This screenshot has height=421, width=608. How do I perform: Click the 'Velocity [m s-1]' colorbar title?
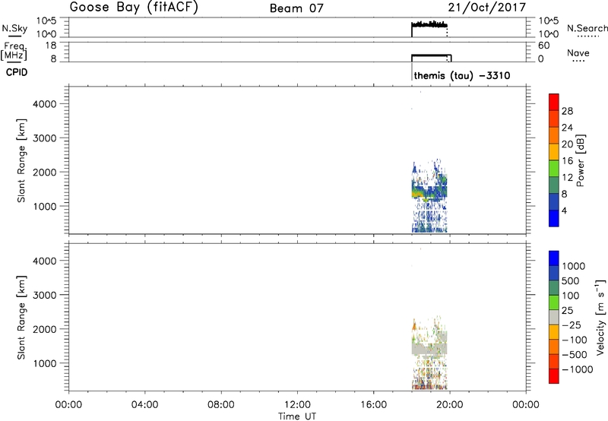point(600,317)
